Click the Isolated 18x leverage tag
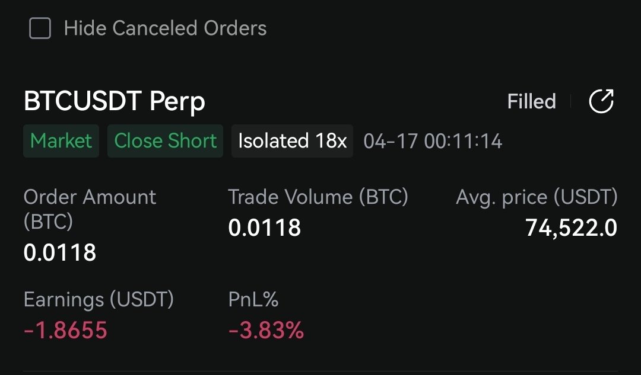 (x=292, y=141)
